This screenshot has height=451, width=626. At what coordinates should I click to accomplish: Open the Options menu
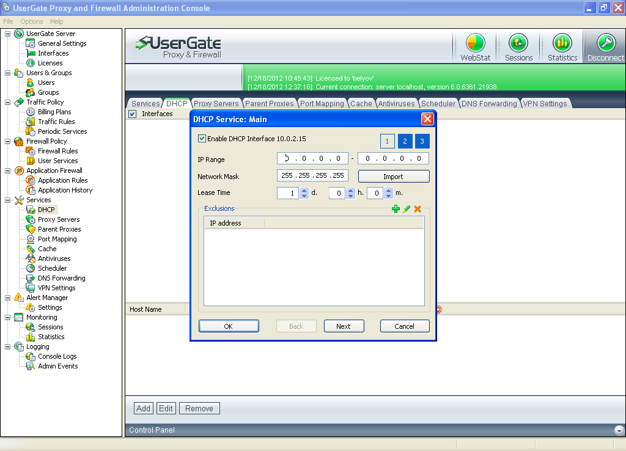tap(32, 21)
